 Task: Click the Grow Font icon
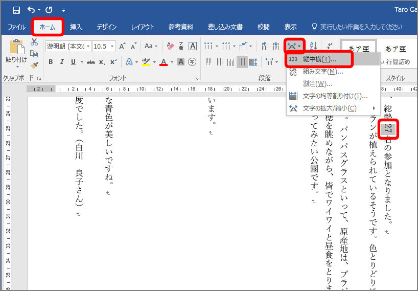122,46
